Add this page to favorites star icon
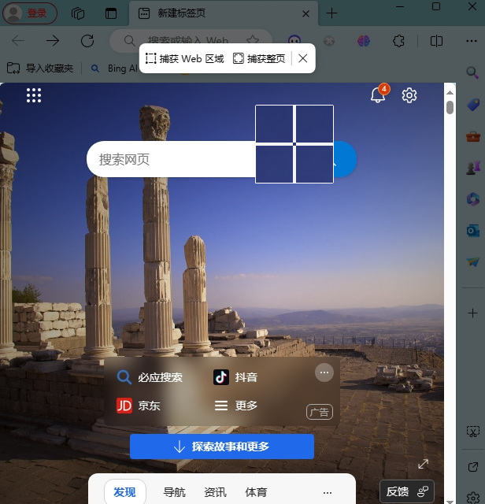485x504 pixels. click(253, 41)
